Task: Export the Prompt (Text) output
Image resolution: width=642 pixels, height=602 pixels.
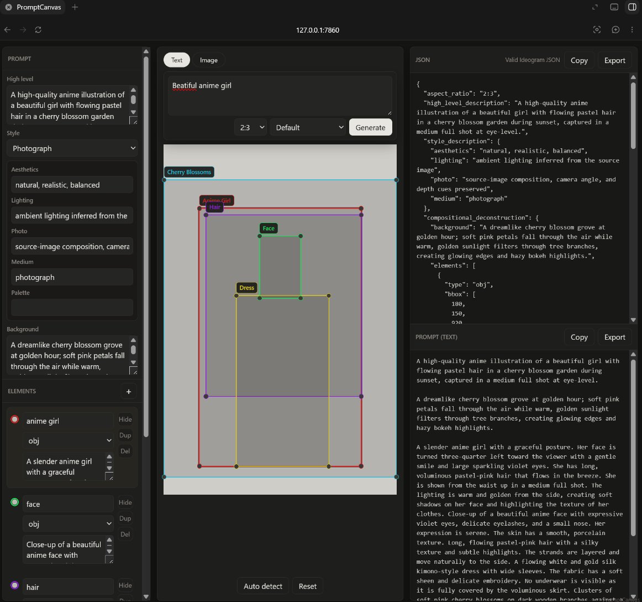Action: click(614, 337)
